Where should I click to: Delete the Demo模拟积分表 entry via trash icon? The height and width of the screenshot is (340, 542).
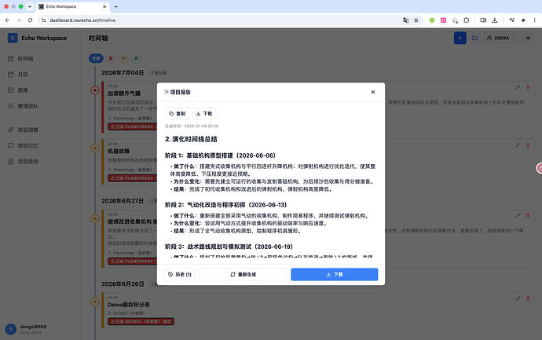[x=528, y=298]
